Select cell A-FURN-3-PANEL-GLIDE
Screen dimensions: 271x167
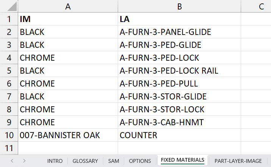click(179, 32)
